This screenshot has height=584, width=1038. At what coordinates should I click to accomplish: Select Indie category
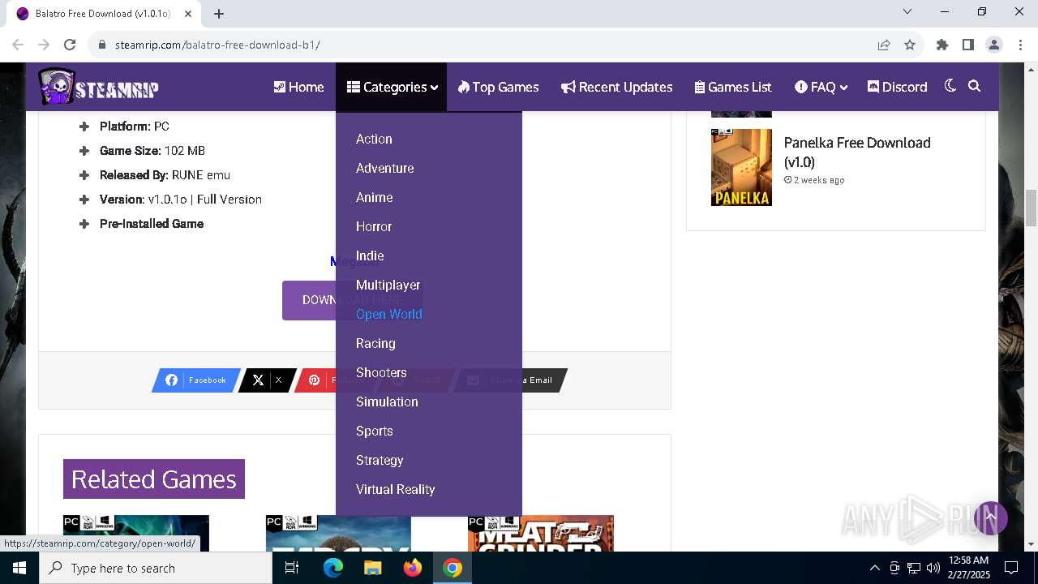tap(370, 255)
